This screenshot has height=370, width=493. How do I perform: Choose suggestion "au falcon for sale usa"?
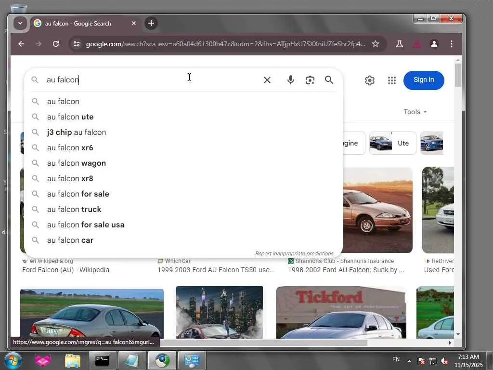[183, 225]
